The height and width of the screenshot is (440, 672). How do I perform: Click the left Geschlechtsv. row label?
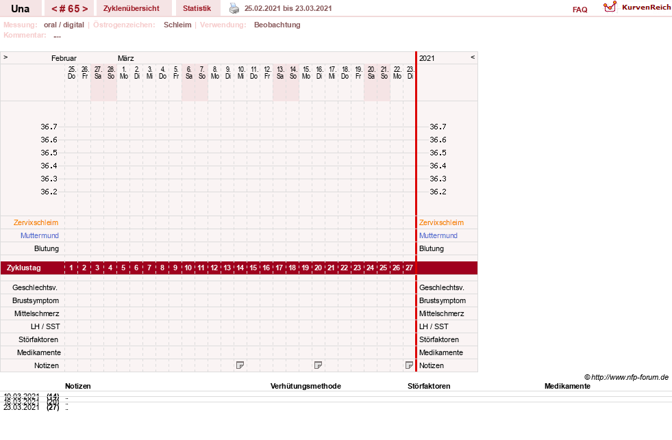tap(35, 287)
